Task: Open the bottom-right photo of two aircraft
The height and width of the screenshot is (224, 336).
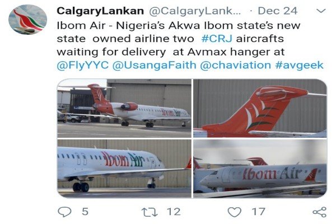Action: coord(260,169)
